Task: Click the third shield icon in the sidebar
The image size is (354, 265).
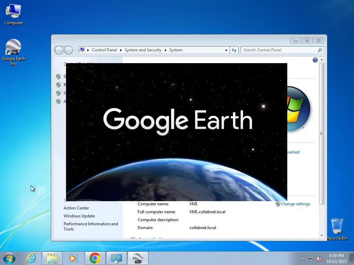Action: (58, 93)
